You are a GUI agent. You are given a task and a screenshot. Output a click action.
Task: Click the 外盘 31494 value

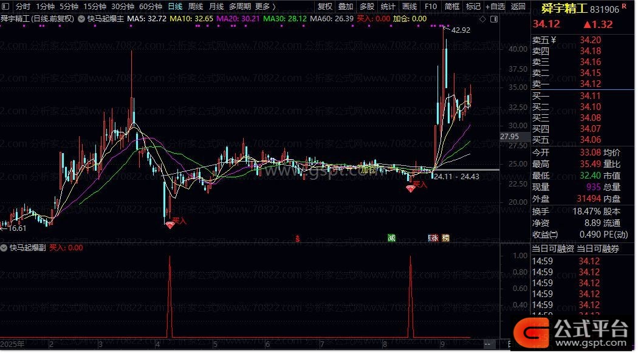pyautogui.click(x=589, y=199)
